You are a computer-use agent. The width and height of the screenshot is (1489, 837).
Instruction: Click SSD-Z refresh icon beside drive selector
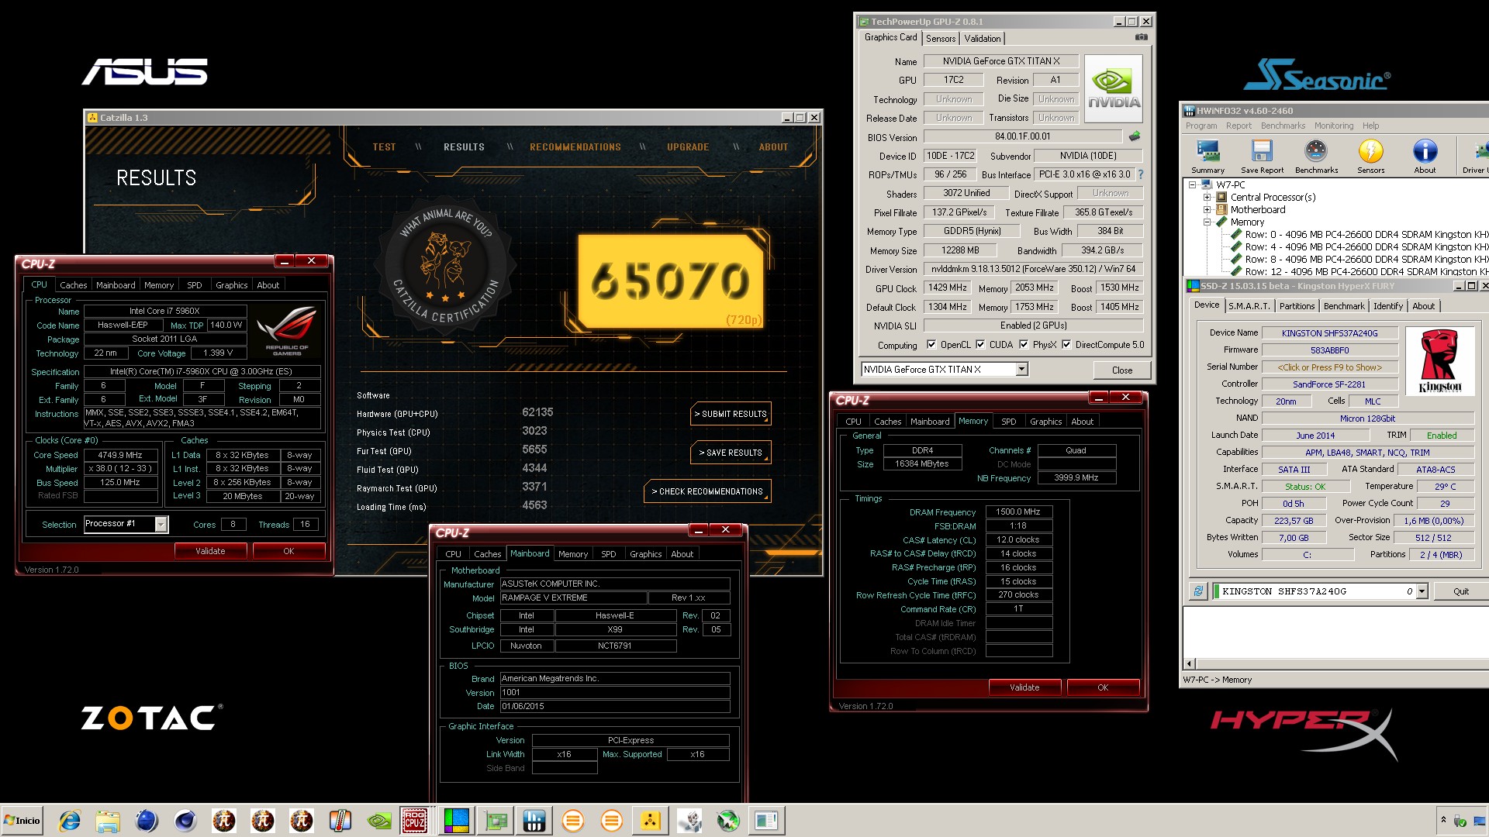tap(1198, 591)
